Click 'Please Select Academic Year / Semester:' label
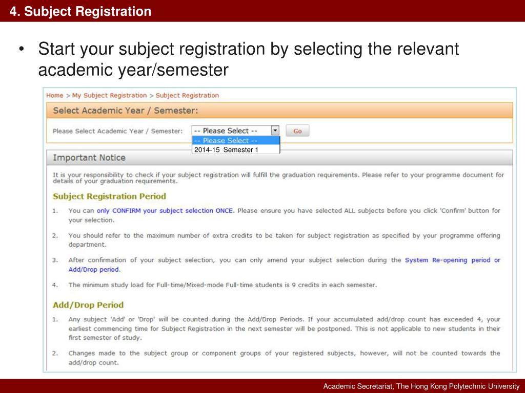This screenshot has width=525, height=393. pos(118,131)
